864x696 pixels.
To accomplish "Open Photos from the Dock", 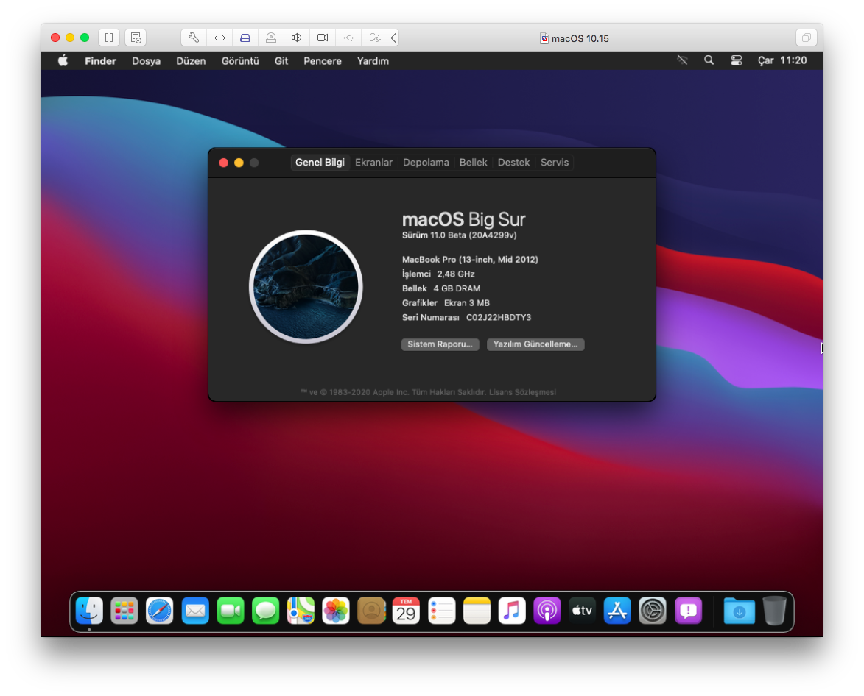I will [x=336, y=611].
